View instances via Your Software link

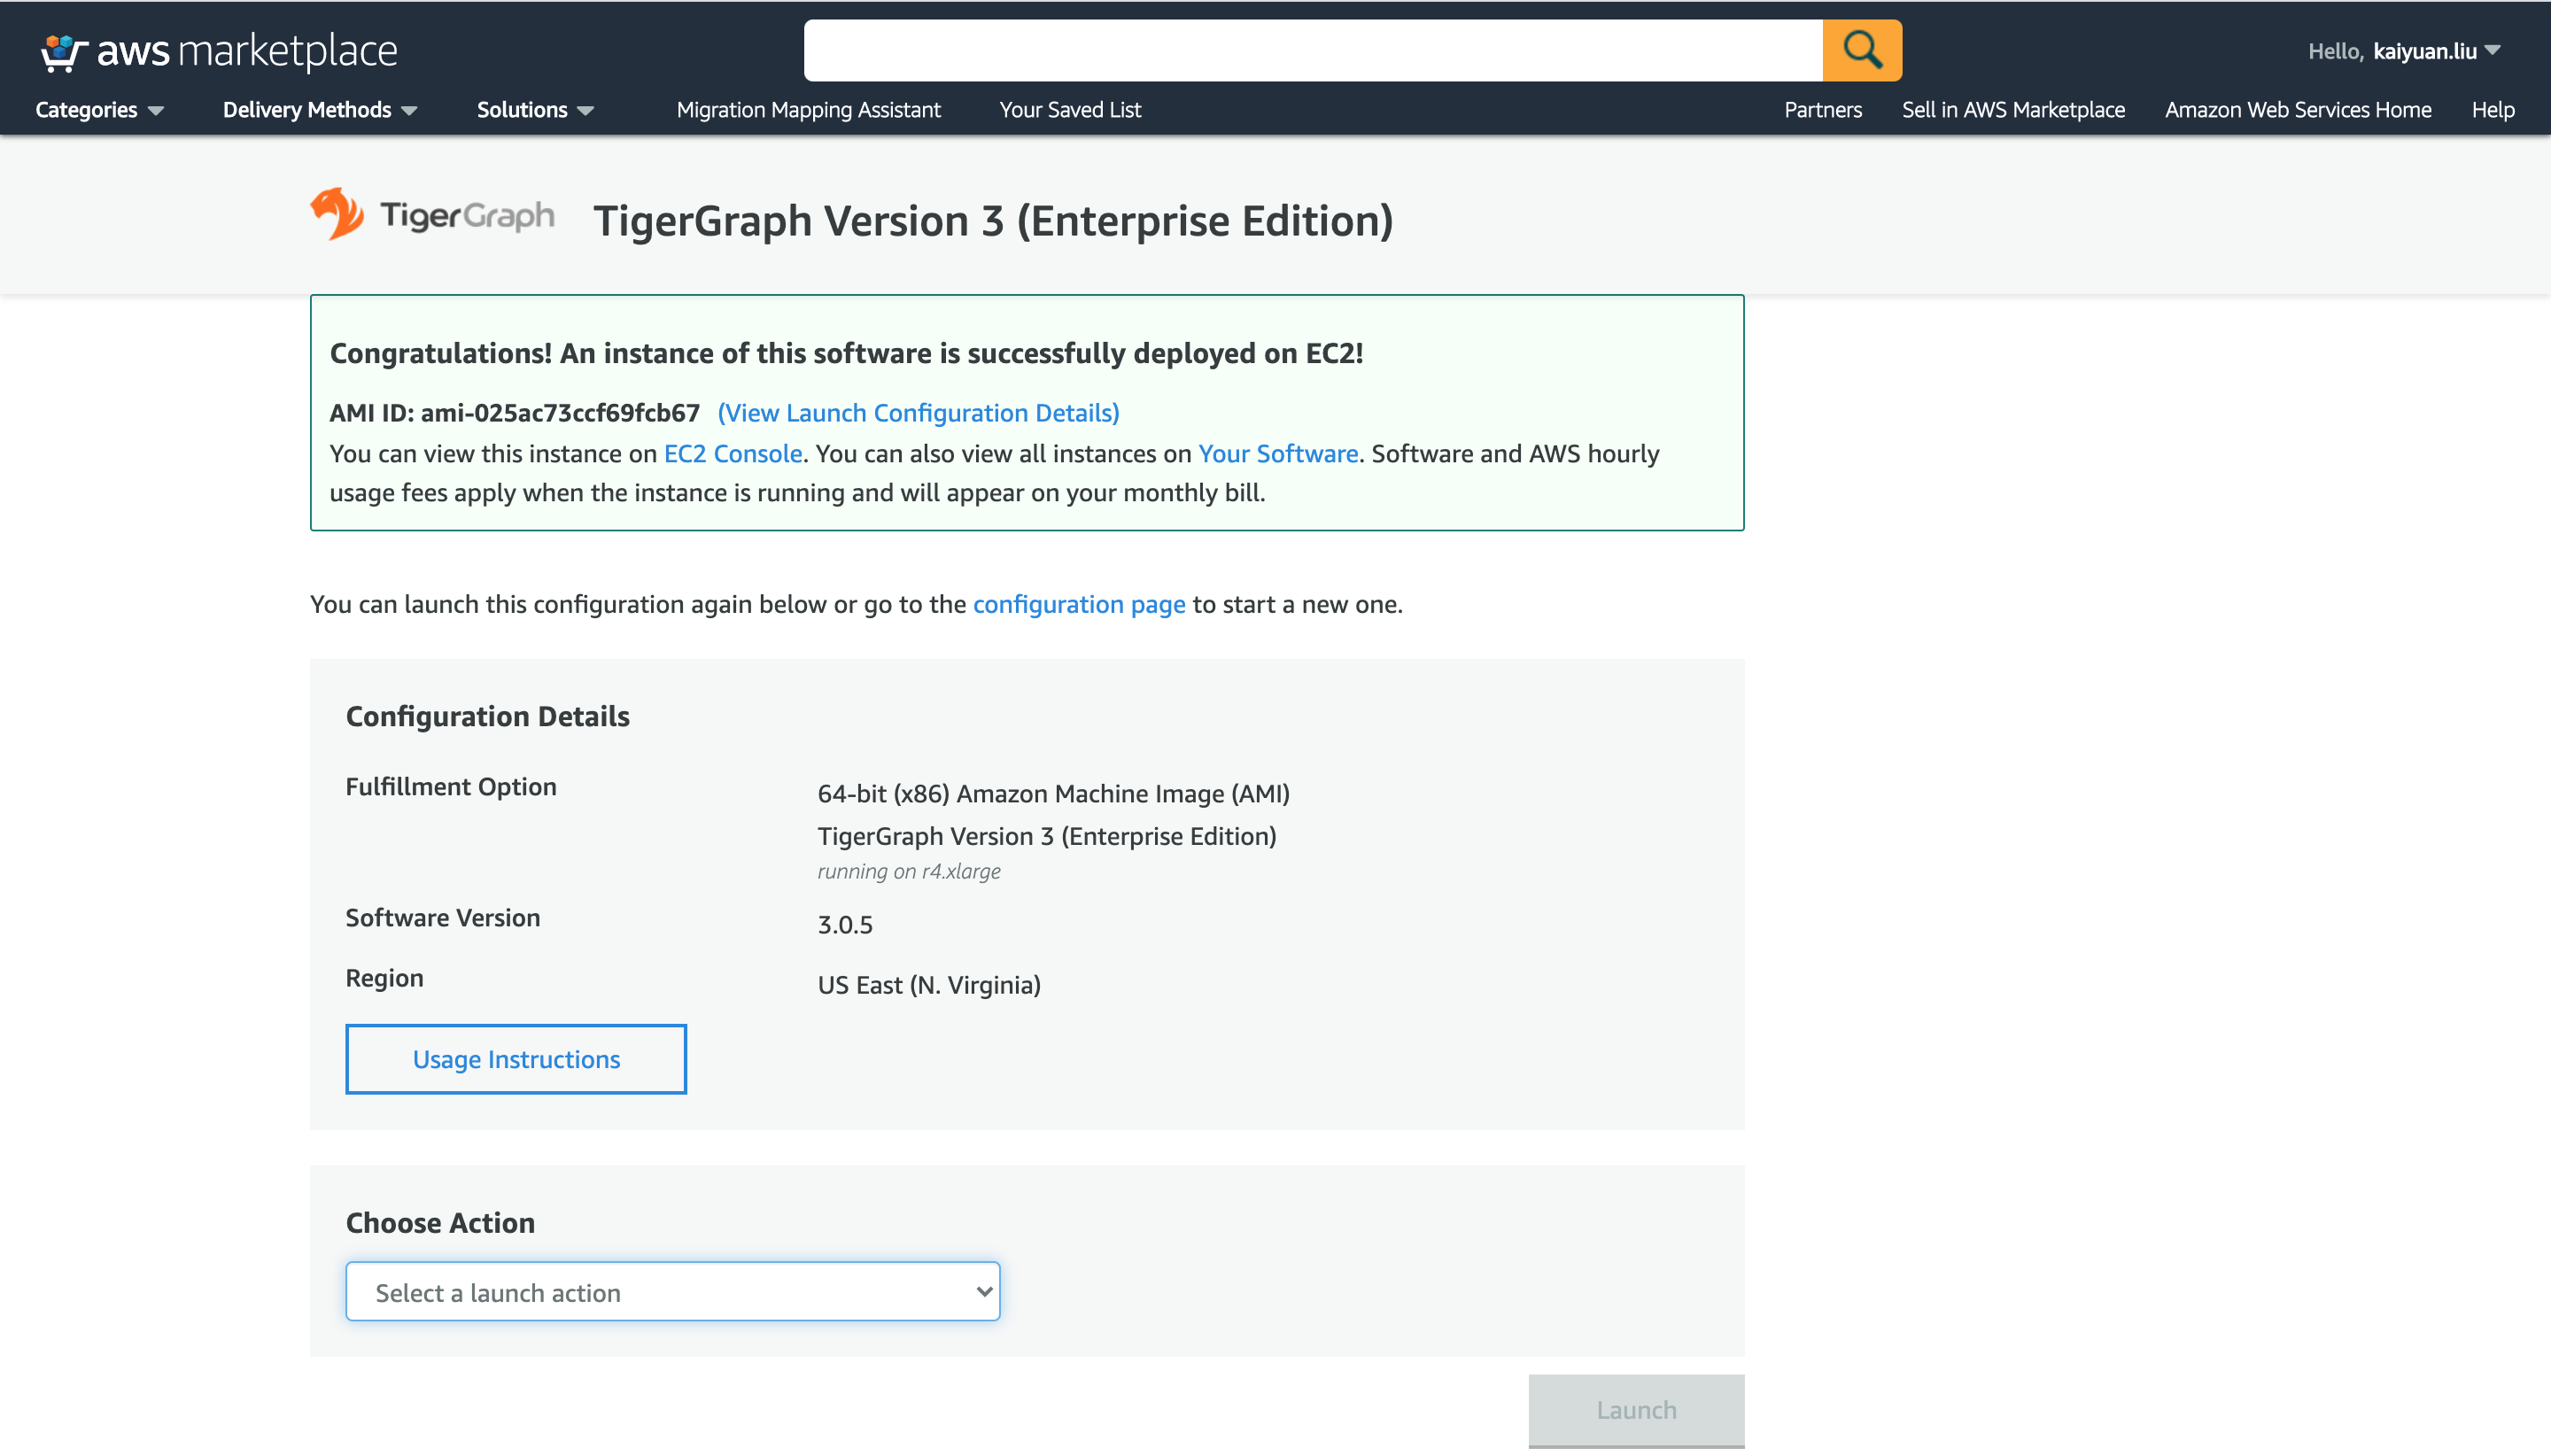1277,453
